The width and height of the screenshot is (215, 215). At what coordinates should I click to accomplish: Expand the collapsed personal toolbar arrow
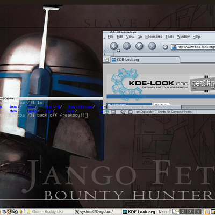pyautogui.click(x=105, y=54)
